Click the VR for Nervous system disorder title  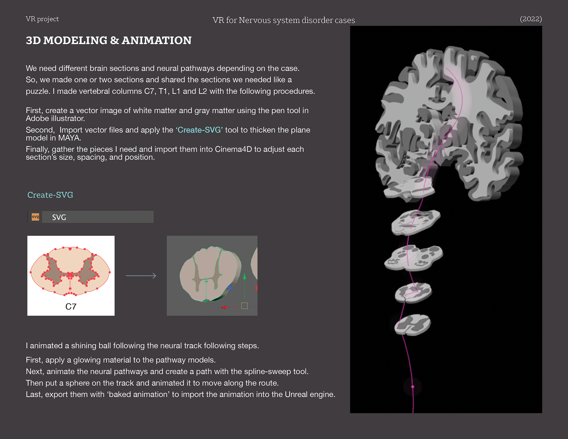pyautogui.click(x=283, y=20)
